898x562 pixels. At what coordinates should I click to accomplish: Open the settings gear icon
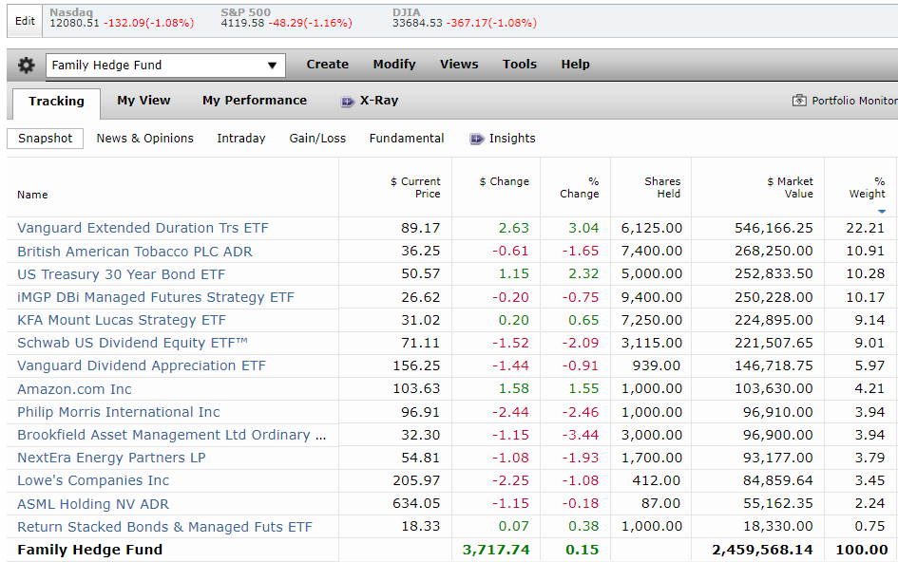pos(26,65)
